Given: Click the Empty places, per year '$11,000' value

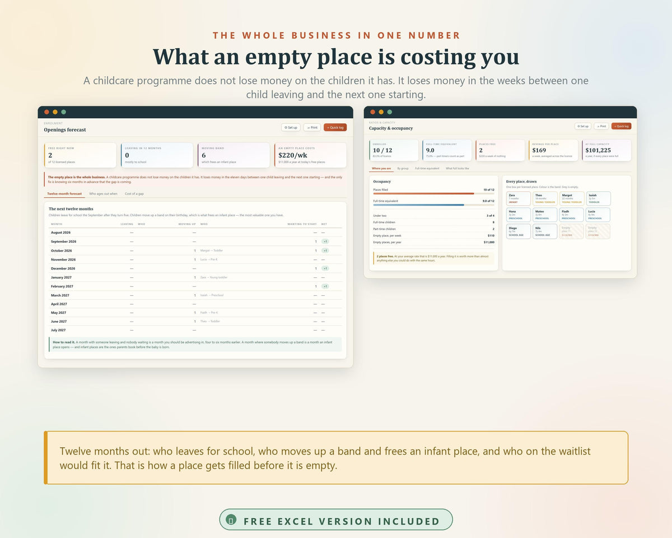Looking at the screenshot, I should [488, 242].
